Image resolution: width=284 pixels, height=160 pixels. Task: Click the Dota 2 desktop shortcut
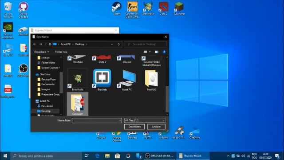pyautogui.click(x=163, y=8)
